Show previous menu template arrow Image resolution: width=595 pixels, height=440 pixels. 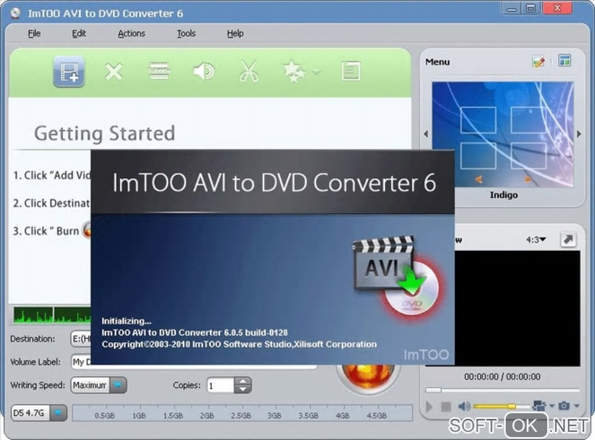pos(426,134)
